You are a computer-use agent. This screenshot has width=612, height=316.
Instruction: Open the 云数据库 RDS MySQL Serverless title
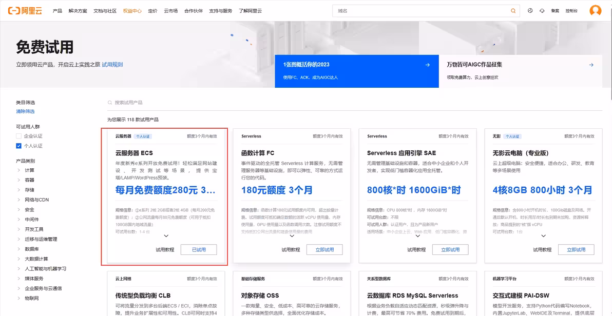[413, 295]
